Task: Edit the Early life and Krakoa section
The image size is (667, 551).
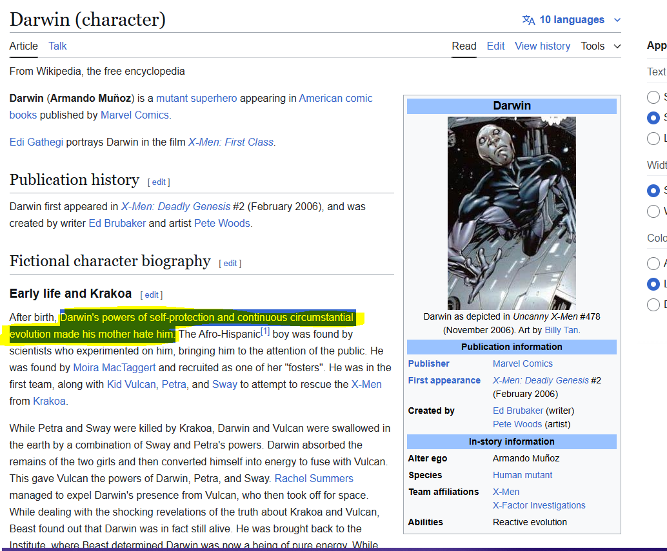Action: pos(152,295)
